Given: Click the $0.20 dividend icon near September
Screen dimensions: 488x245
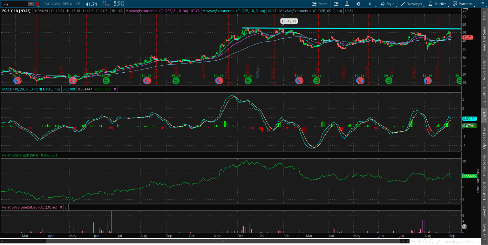Looking at the screenshot, I should click(x=176, y=81).
